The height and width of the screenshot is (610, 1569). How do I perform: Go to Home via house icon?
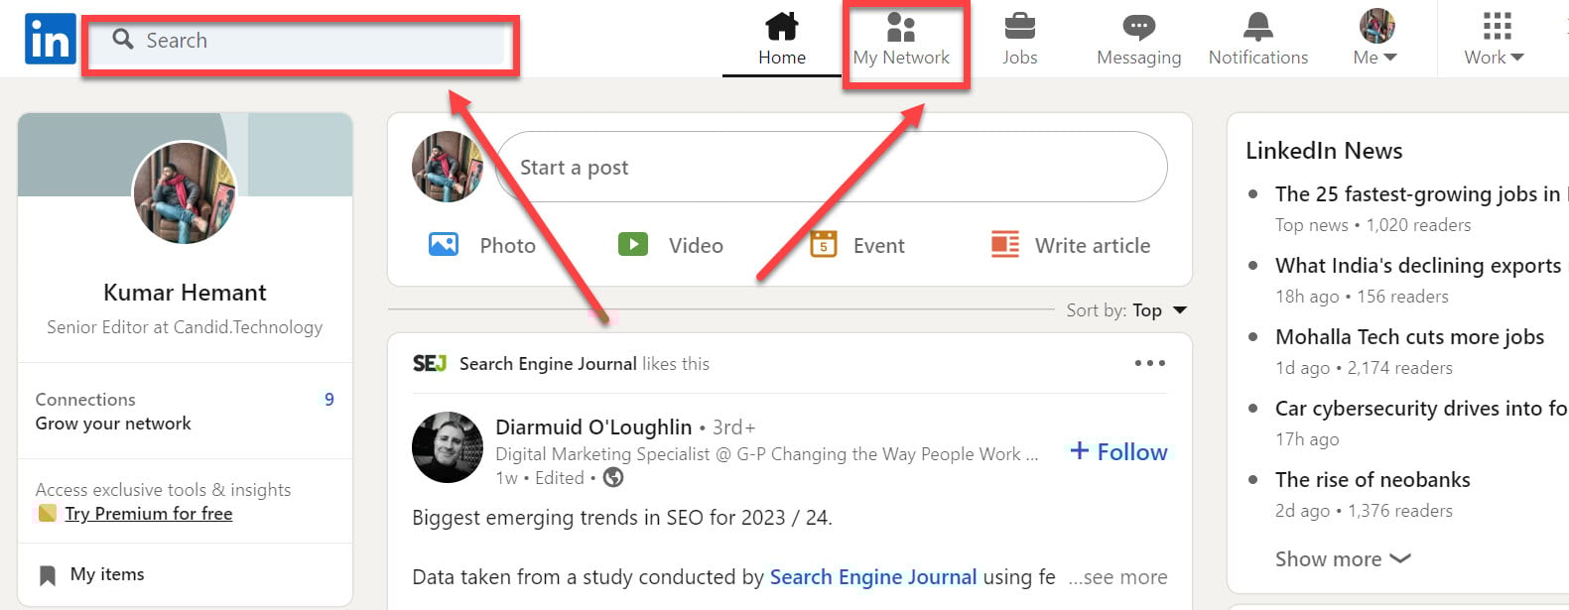[x=782, y=26]
